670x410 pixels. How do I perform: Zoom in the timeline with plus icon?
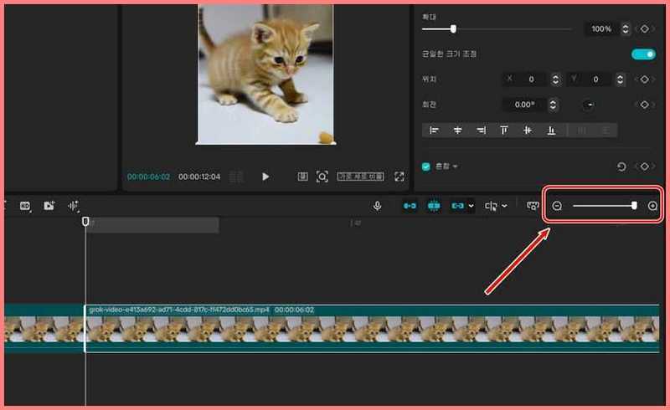(652, 206)
